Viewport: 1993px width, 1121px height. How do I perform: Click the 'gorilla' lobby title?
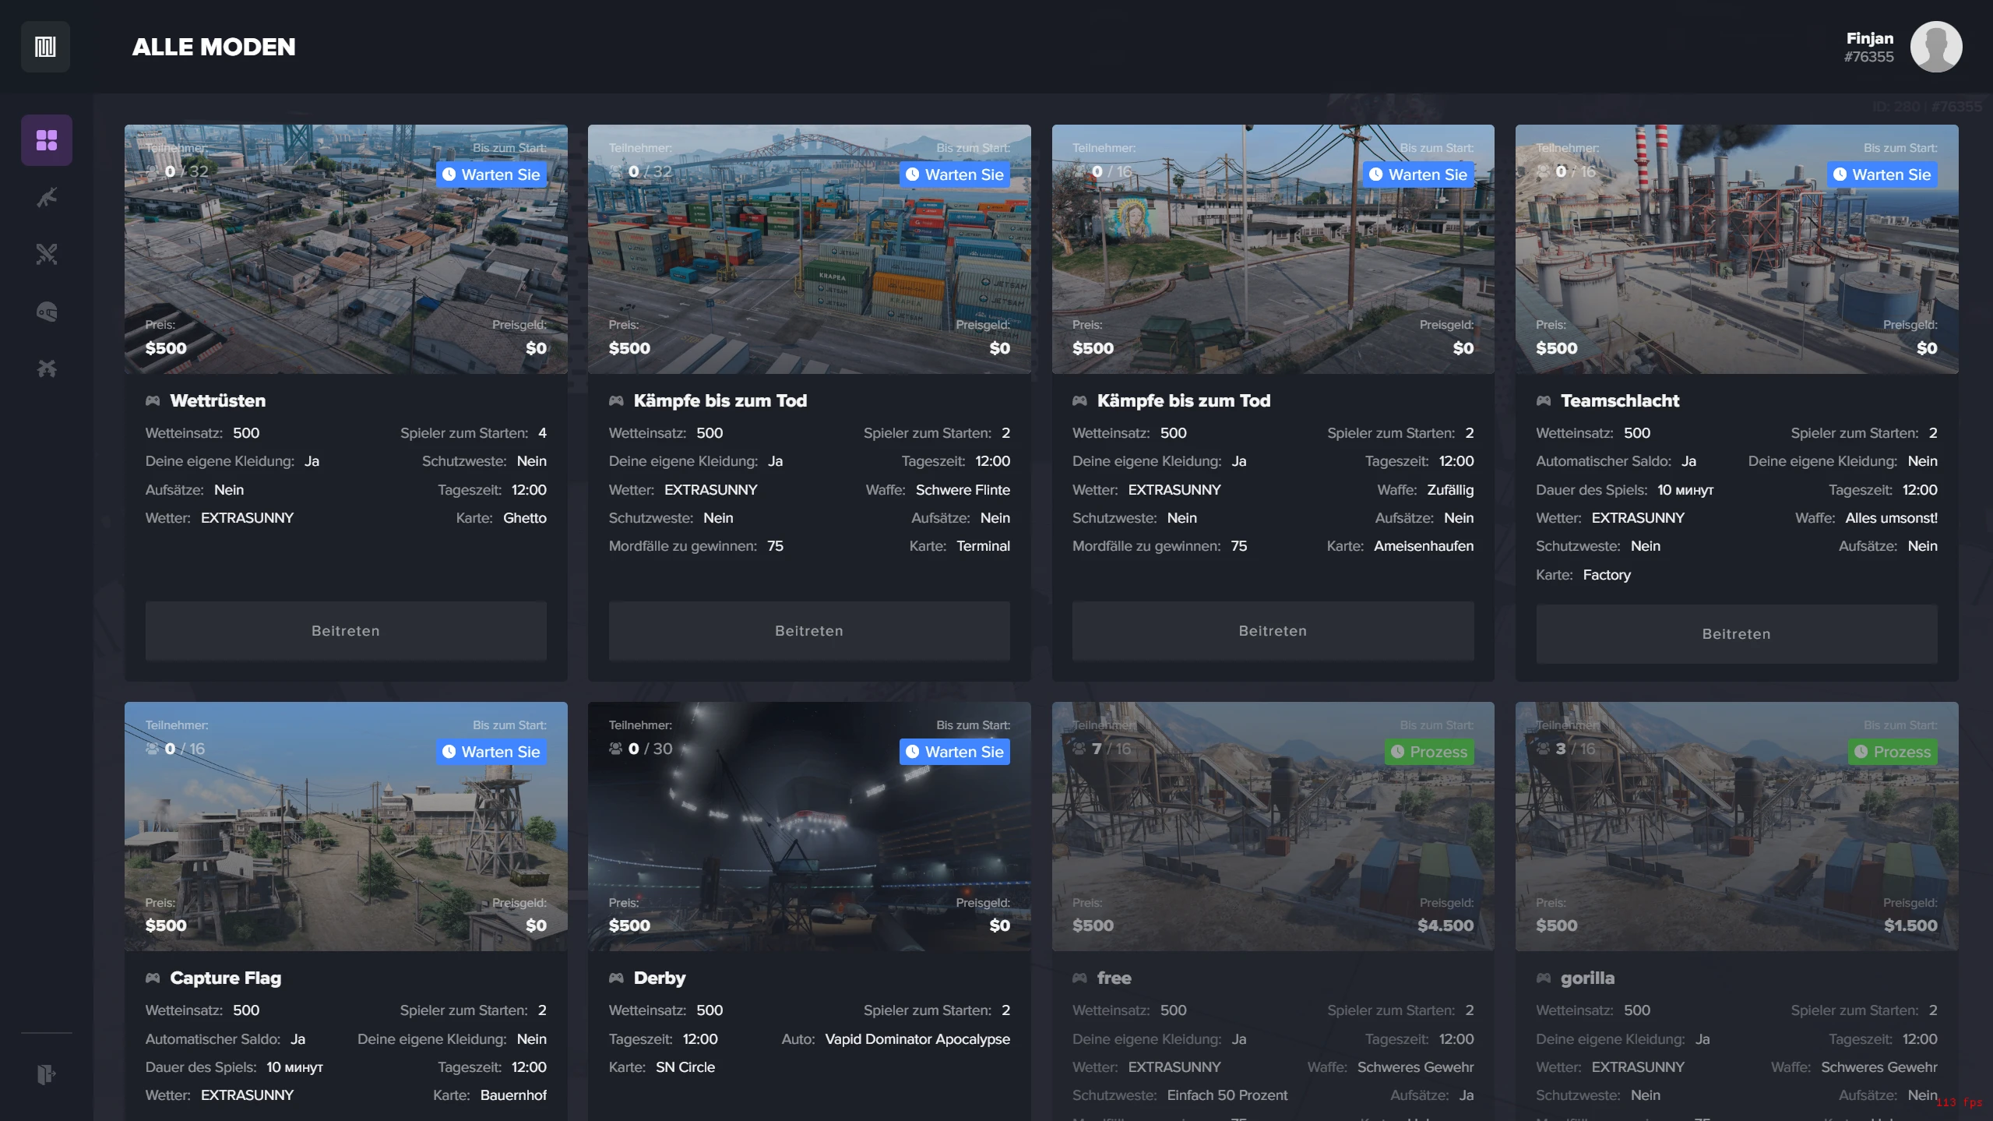(x=1587, y=978)
